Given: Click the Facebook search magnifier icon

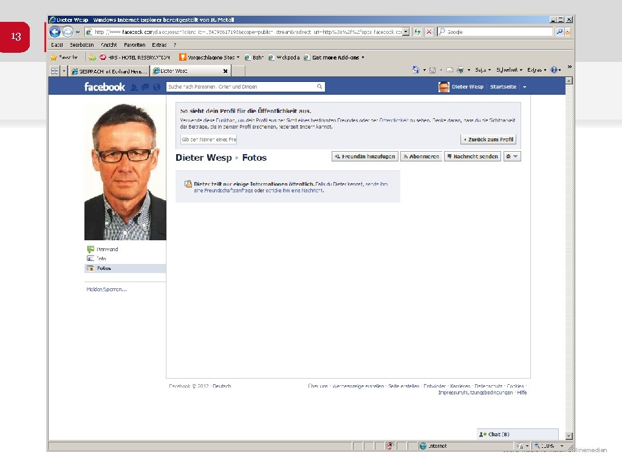Looking at the screenshot, I should [x=320, y=86].
